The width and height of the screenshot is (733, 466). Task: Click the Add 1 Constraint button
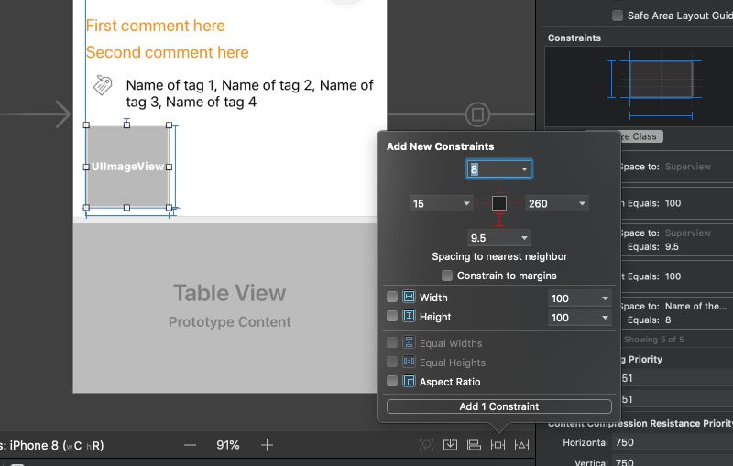[x=498, y=406]
